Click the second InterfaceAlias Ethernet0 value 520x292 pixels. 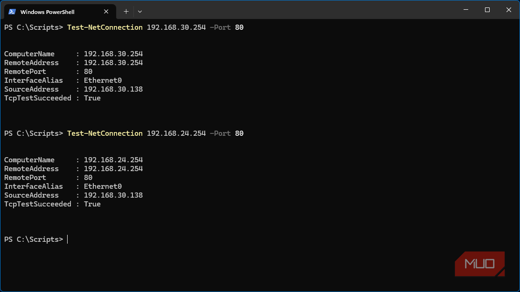pyautogui.click(x=103, y=186)
